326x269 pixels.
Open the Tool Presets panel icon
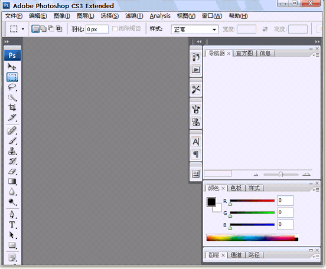click(x=195, y=89)
